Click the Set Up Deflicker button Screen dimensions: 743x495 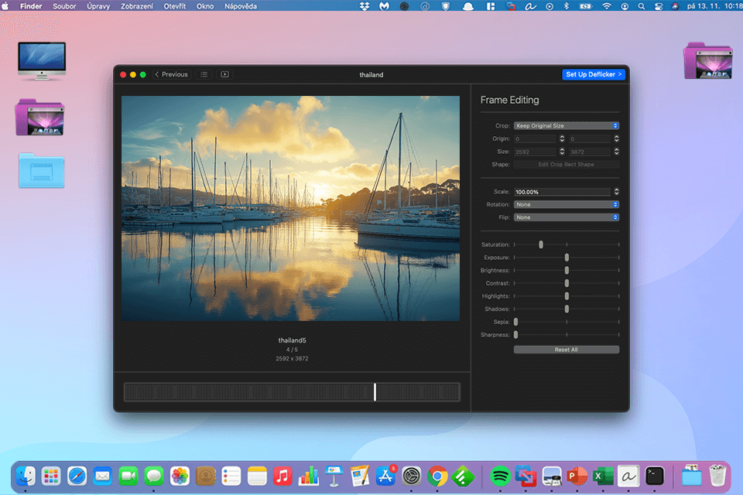594,74
